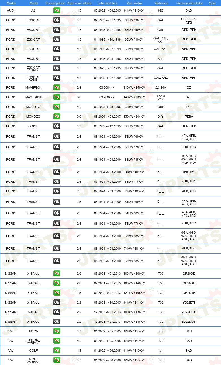Click the YD22ETI engine code cell
The width and height of the screenshot is (221, 365).
(189, 302)
